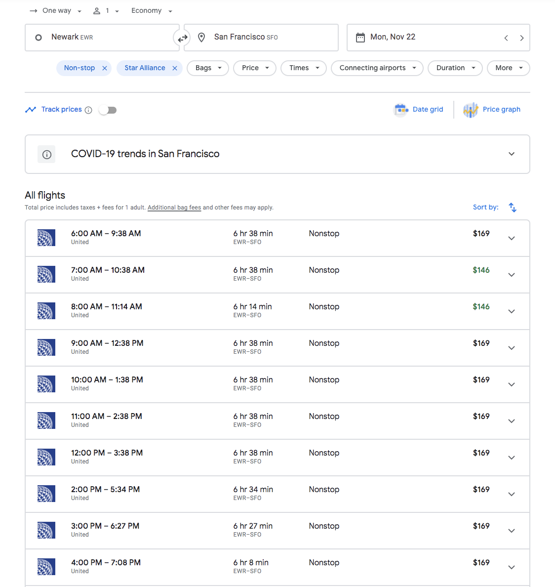555x587 pixels.
Task: Open the Bags filter dropdown
Action: [x=207, y=68]
